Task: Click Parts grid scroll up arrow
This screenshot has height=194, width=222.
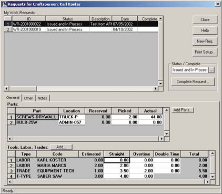Action: 167,110
